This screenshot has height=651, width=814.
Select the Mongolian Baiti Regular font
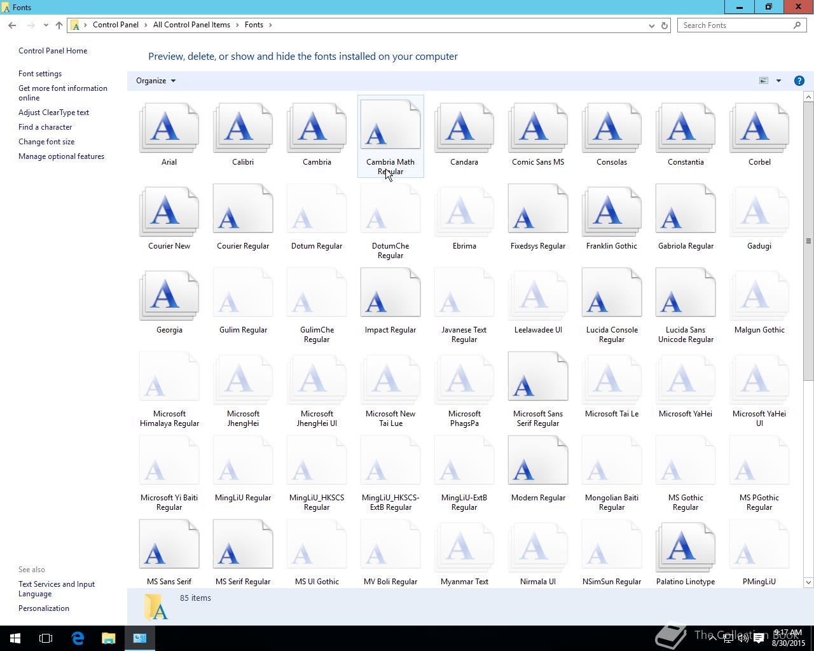(x=612, y=474)
